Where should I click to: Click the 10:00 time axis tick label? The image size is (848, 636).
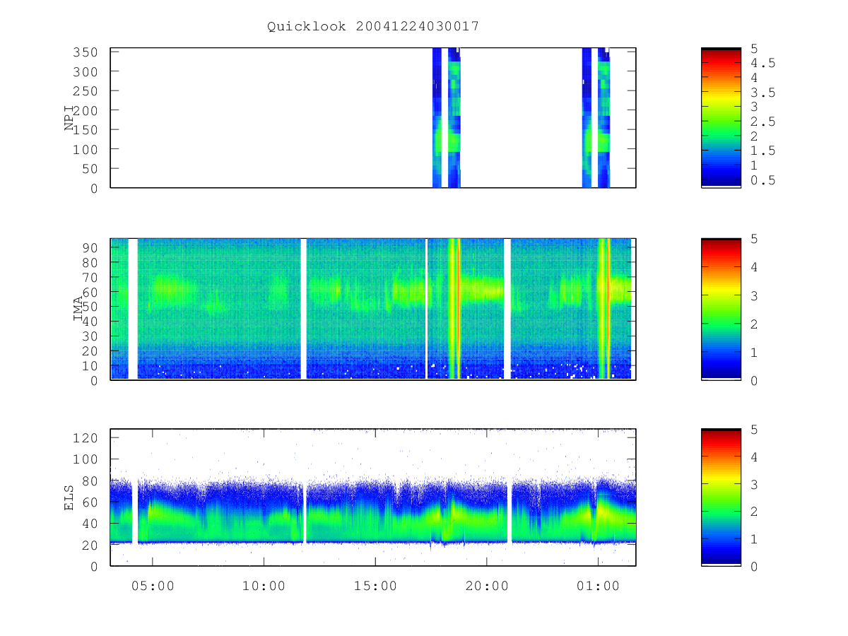(x=264, y=586)
